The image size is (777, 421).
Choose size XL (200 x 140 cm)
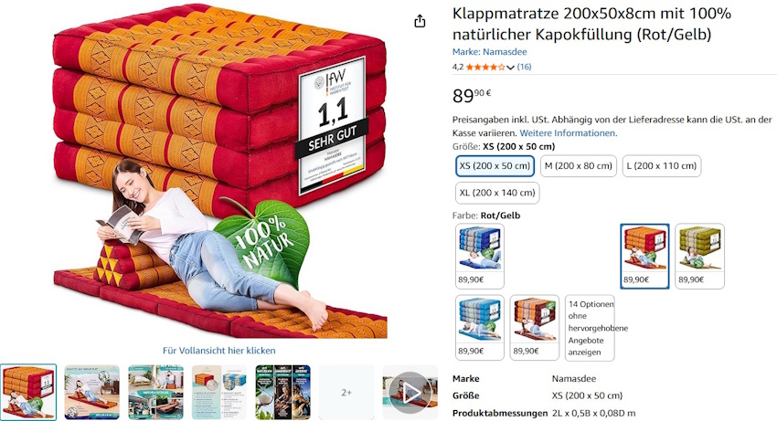tap(497, 193)
